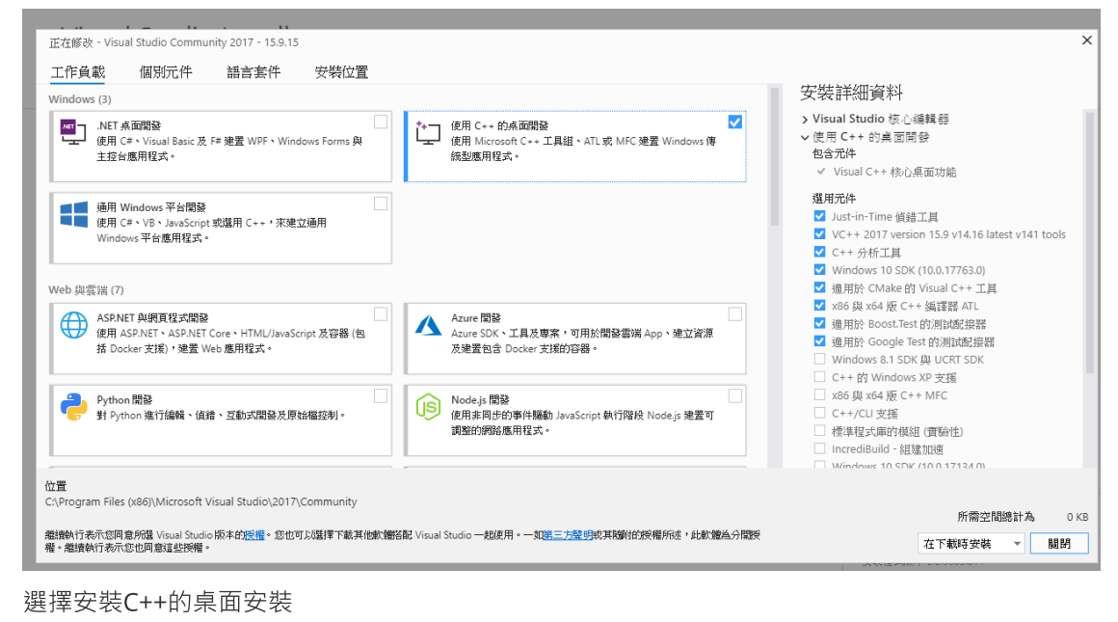
Task: Click the Azure development icon
Action: [x=427, y=325]
